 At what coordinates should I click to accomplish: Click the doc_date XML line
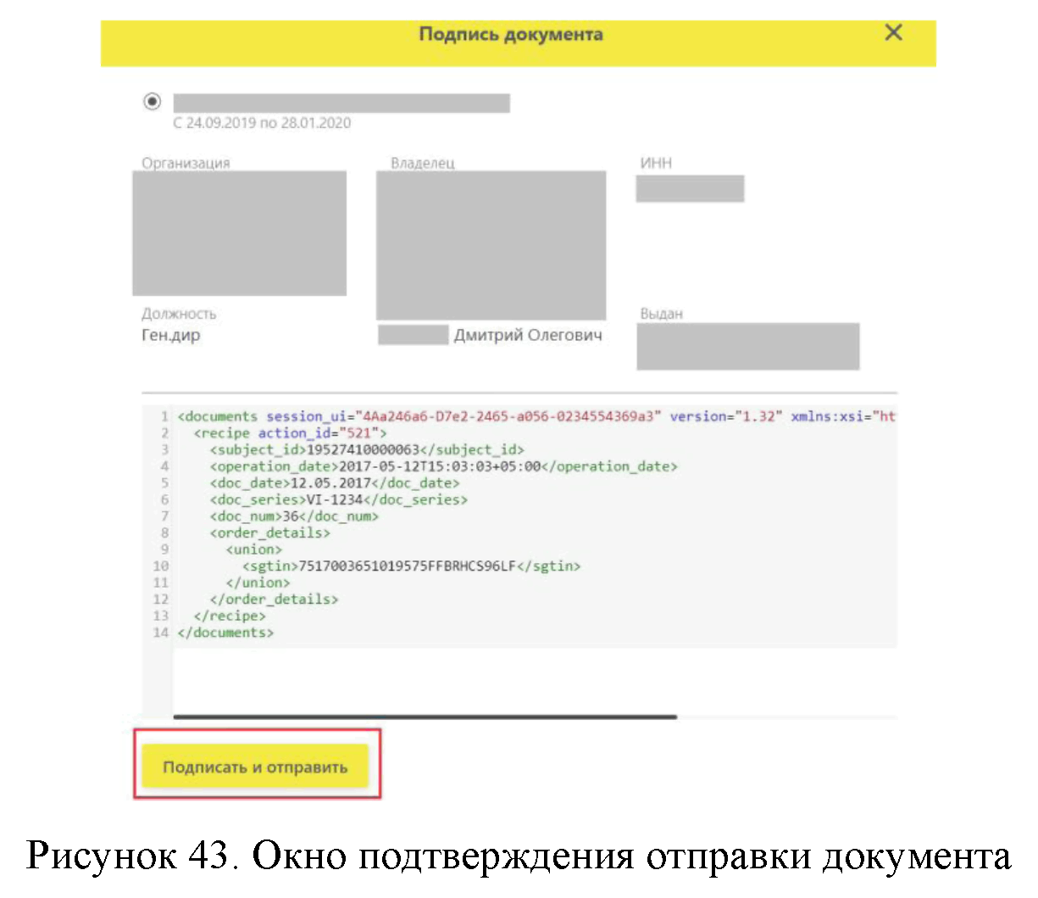(x=335, y=483)
